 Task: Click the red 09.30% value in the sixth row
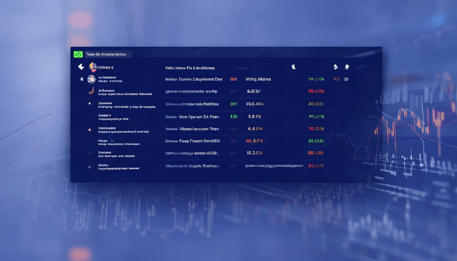254,141
